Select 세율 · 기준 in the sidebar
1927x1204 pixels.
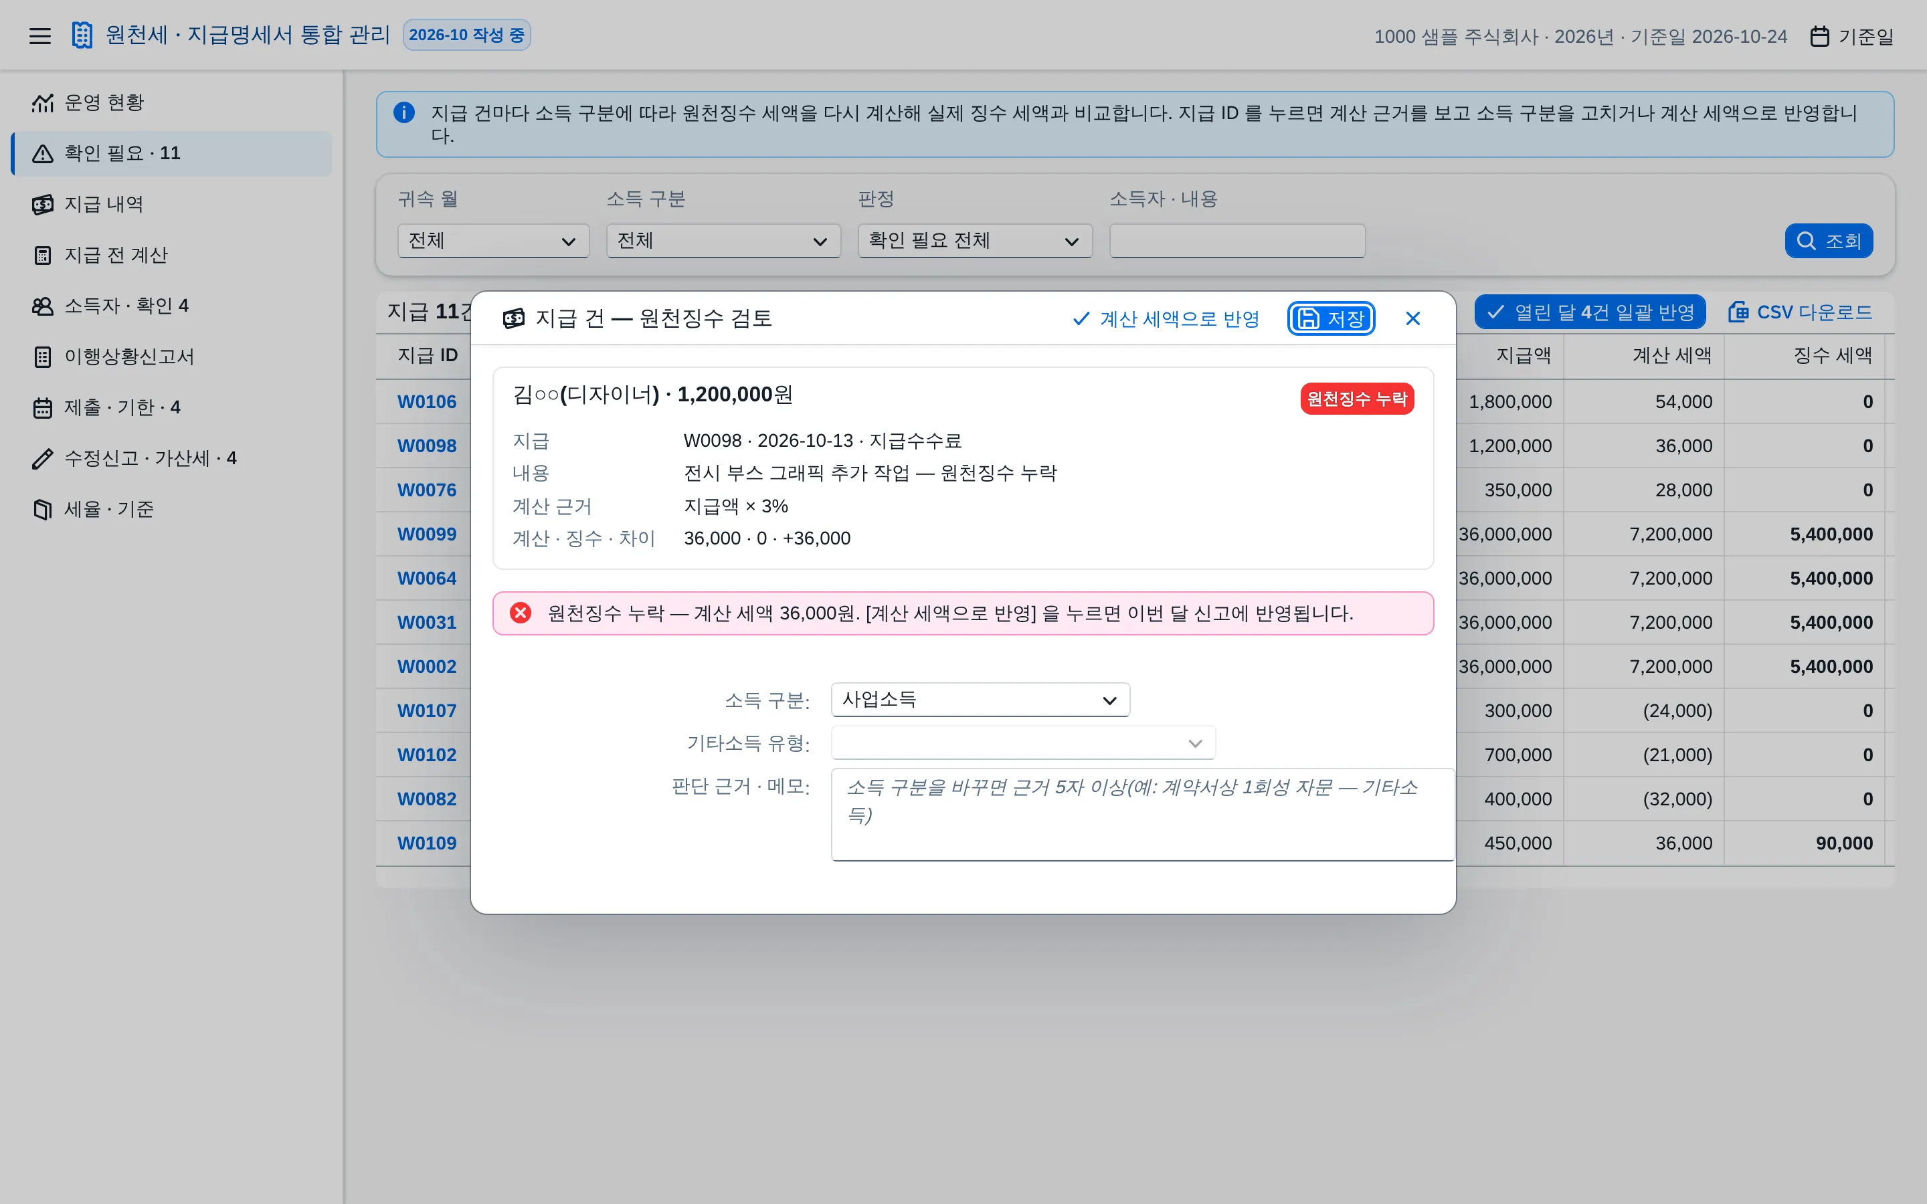coord(171,510)
